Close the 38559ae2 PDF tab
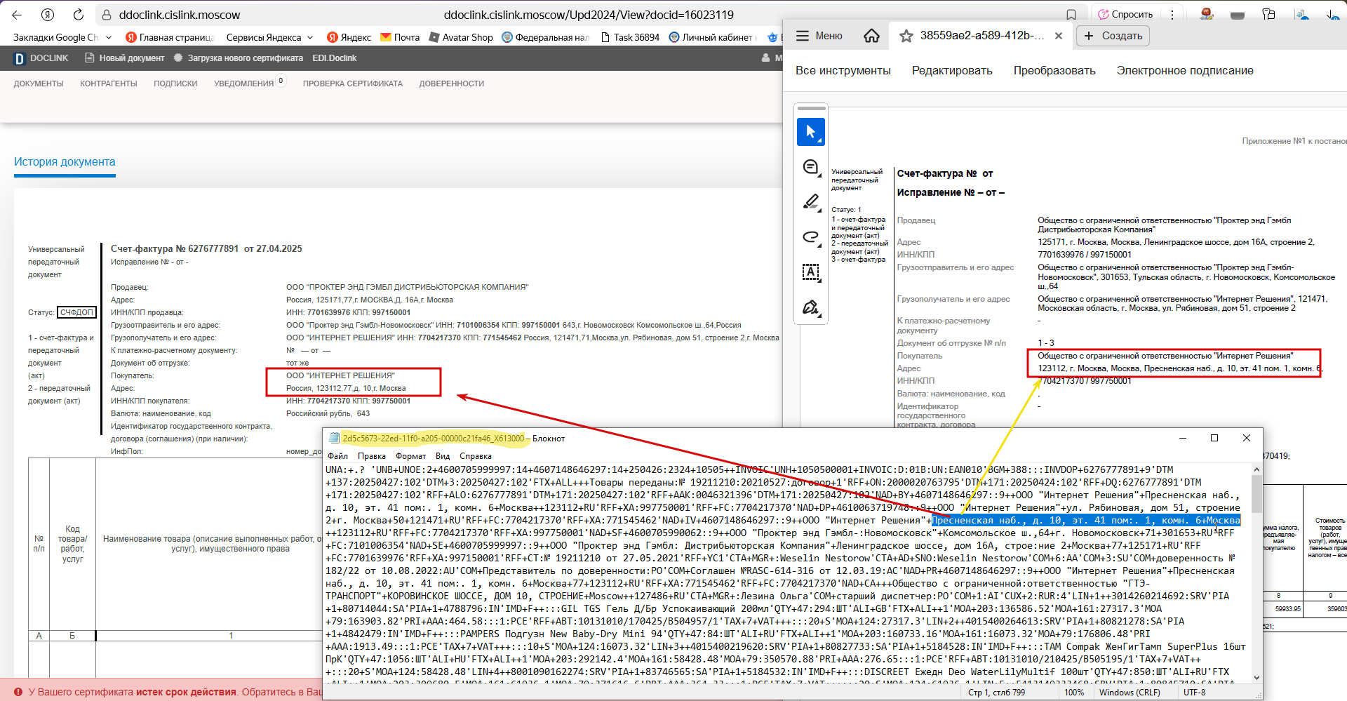1347x701 pixels. 1059,36
